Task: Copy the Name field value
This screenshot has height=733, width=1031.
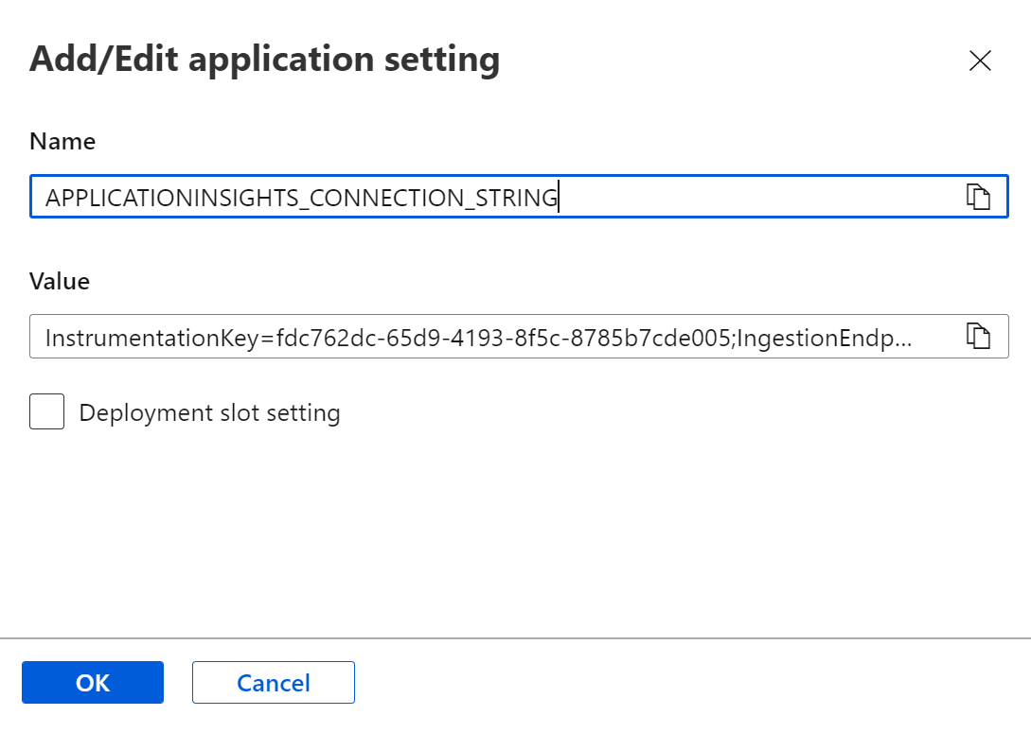Action: click(978, 197)
